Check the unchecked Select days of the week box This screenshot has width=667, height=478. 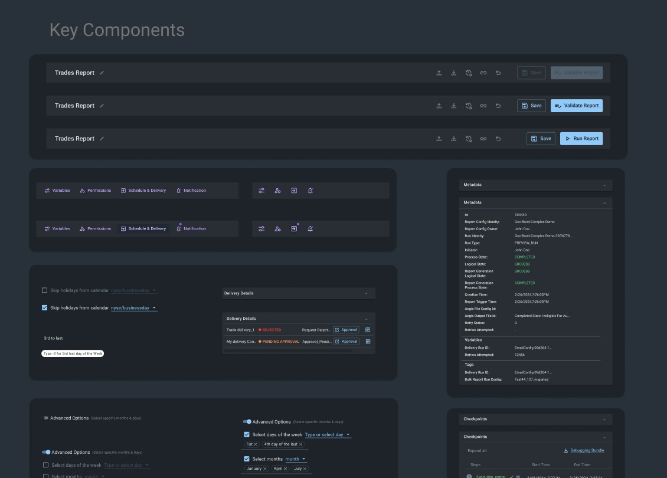pyautogui.click(x=46, y=465)
